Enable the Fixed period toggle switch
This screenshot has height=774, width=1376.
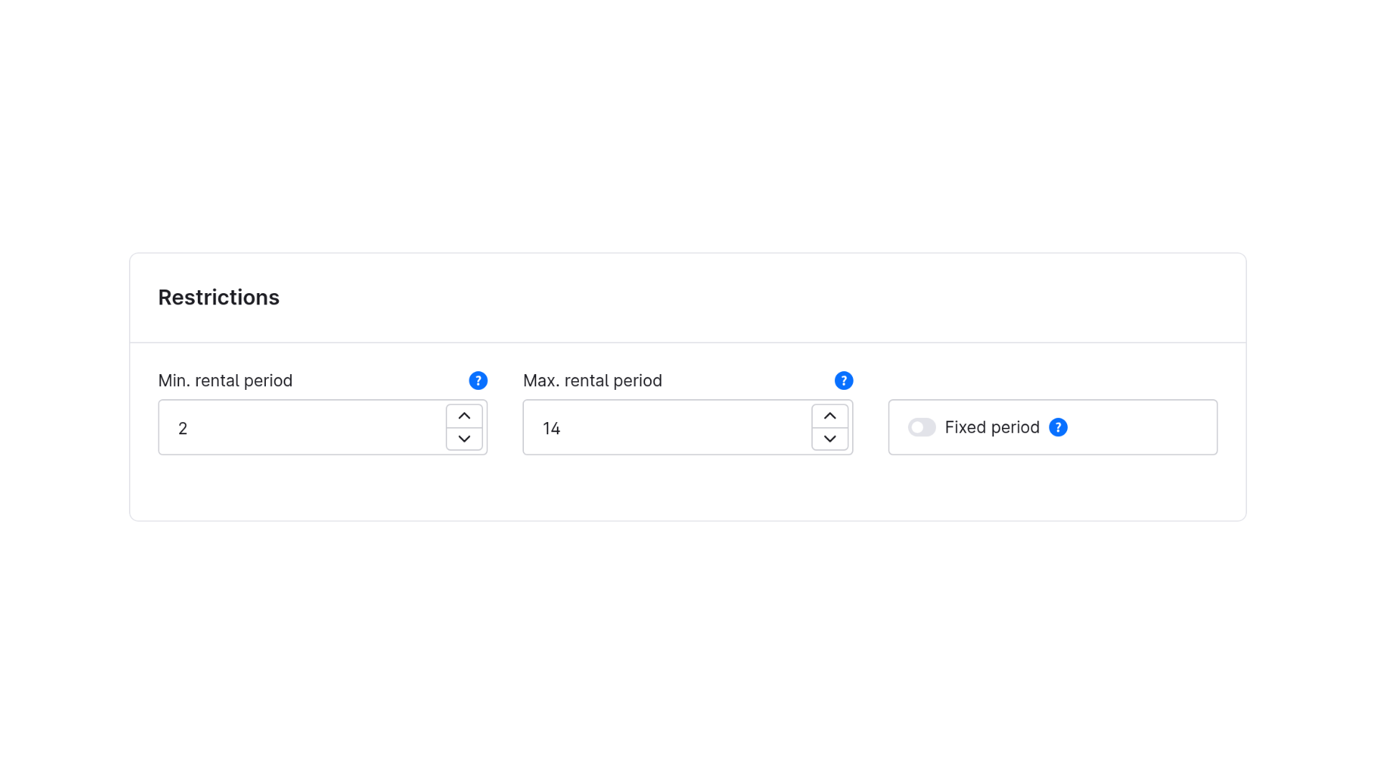click(922, 427)
